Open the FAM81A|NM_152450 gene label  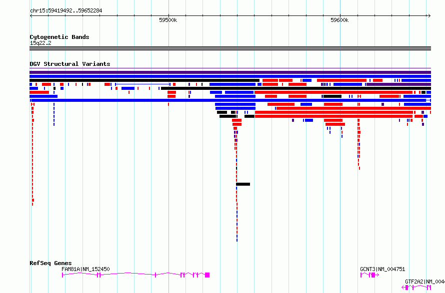pos(85,269)
